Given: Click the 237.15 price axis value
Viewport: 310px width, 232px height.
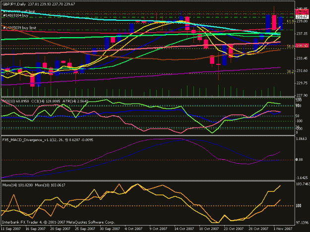Looking at the screenshot, I should (302, 34).
